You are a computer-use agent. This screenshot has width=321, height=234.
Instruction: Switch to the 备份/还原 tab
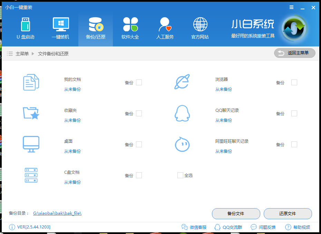pyautogui.click(x=95, y=28)
